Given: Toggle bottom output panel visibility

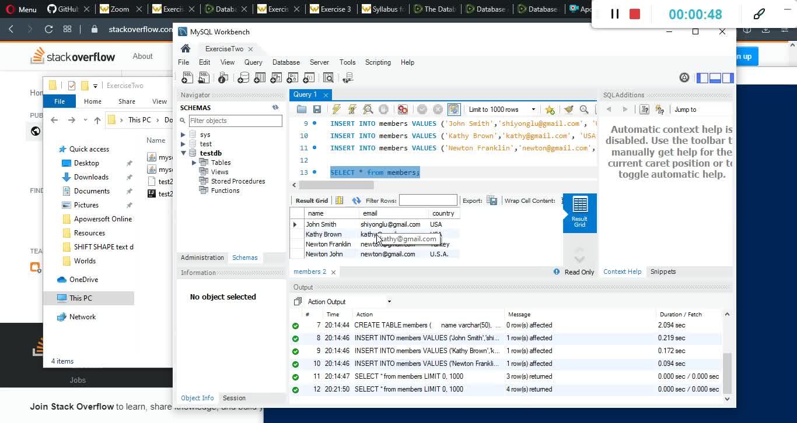Looking at the screenshot, I should point(715,77).
